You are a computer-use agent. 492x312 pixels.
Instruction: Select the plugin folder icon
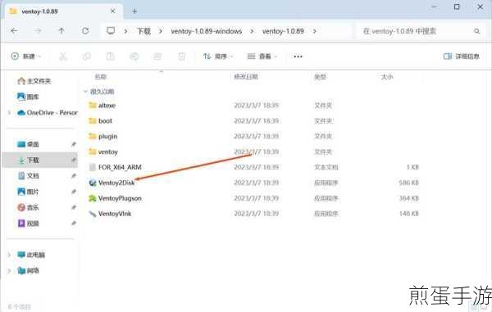[x=92, y=136]
